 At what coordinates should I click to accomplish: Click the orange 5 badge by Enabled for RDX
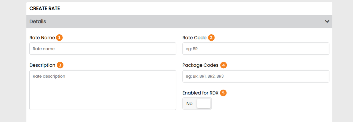[x=223, y=93]
